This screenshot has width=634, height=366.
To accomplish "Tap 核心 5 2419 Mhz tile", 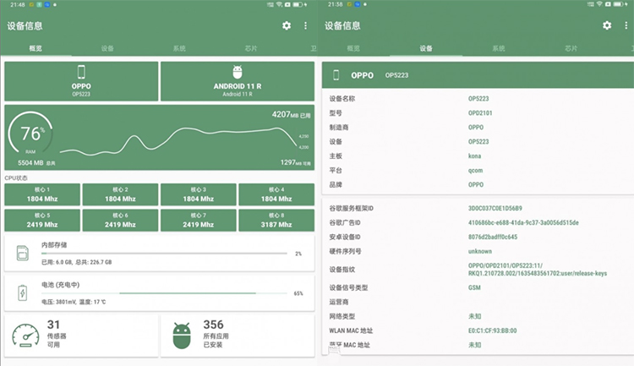I will [x=42, y=221].
